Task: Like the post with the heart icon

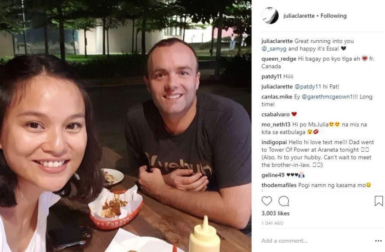Action: (x=267, y=201)
